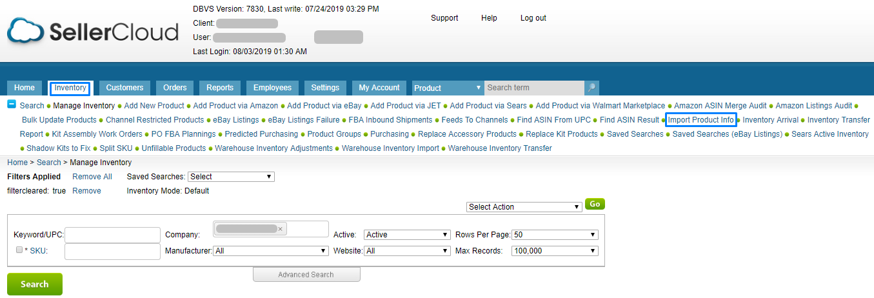The image size is (874, 298).
Task: Open the Settings tab
Action: 325,88
